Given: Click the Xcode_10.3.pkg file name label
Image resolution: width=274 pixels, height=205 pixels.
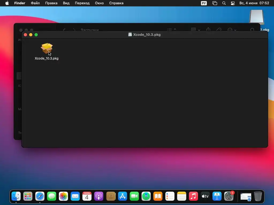Looking at the screenshot, I should [x=47, y=58].
